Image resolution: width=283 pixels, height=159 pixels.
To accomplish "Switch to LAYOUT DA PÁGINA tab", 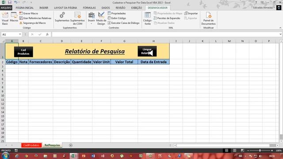I will 65,8.
